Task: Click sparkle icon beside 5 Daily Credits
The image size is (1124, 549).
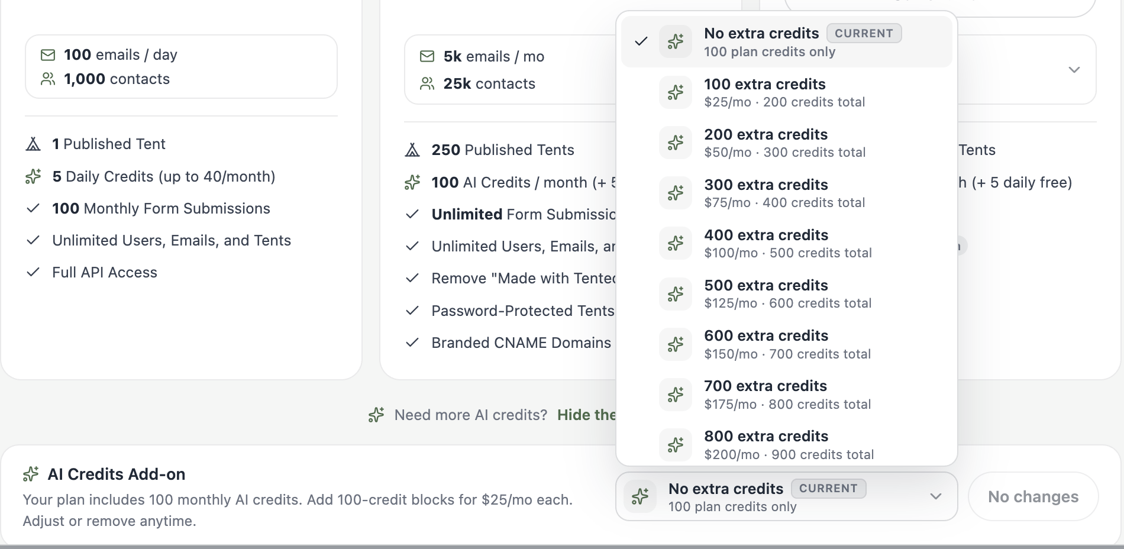Action: coord(33,176)
